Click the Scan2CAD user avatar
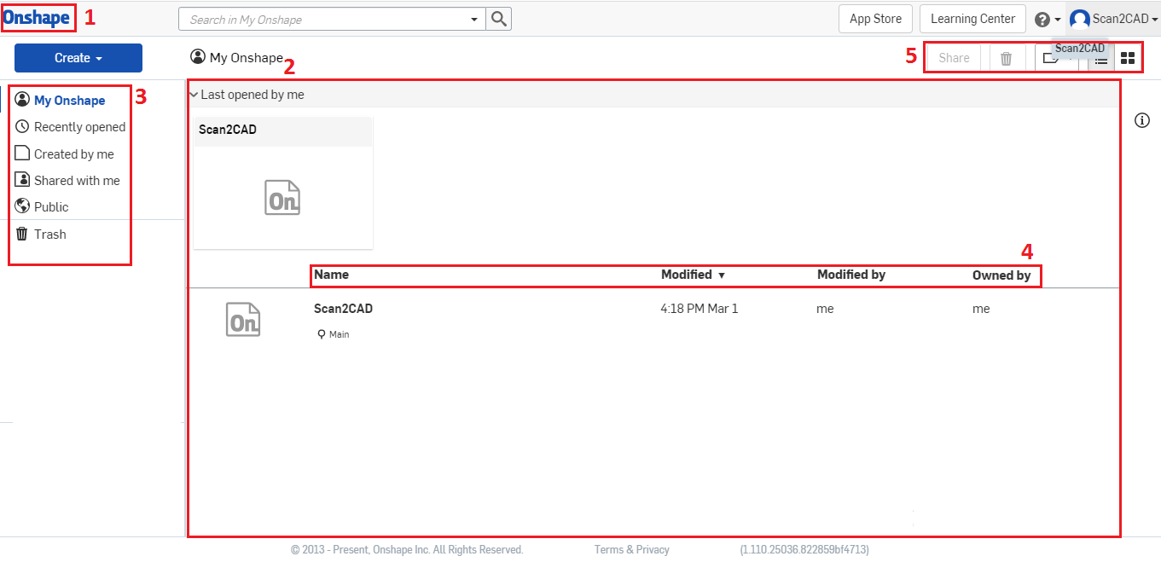 1080,19
